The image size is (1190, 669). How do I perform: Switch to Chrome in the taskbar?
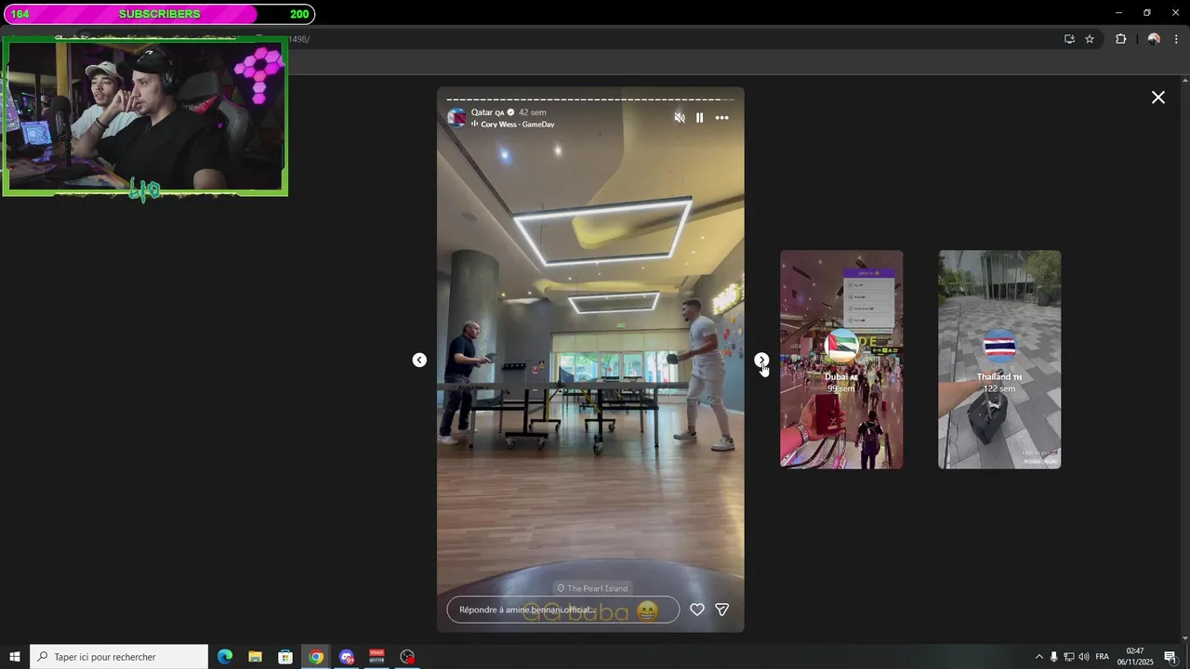316,657
